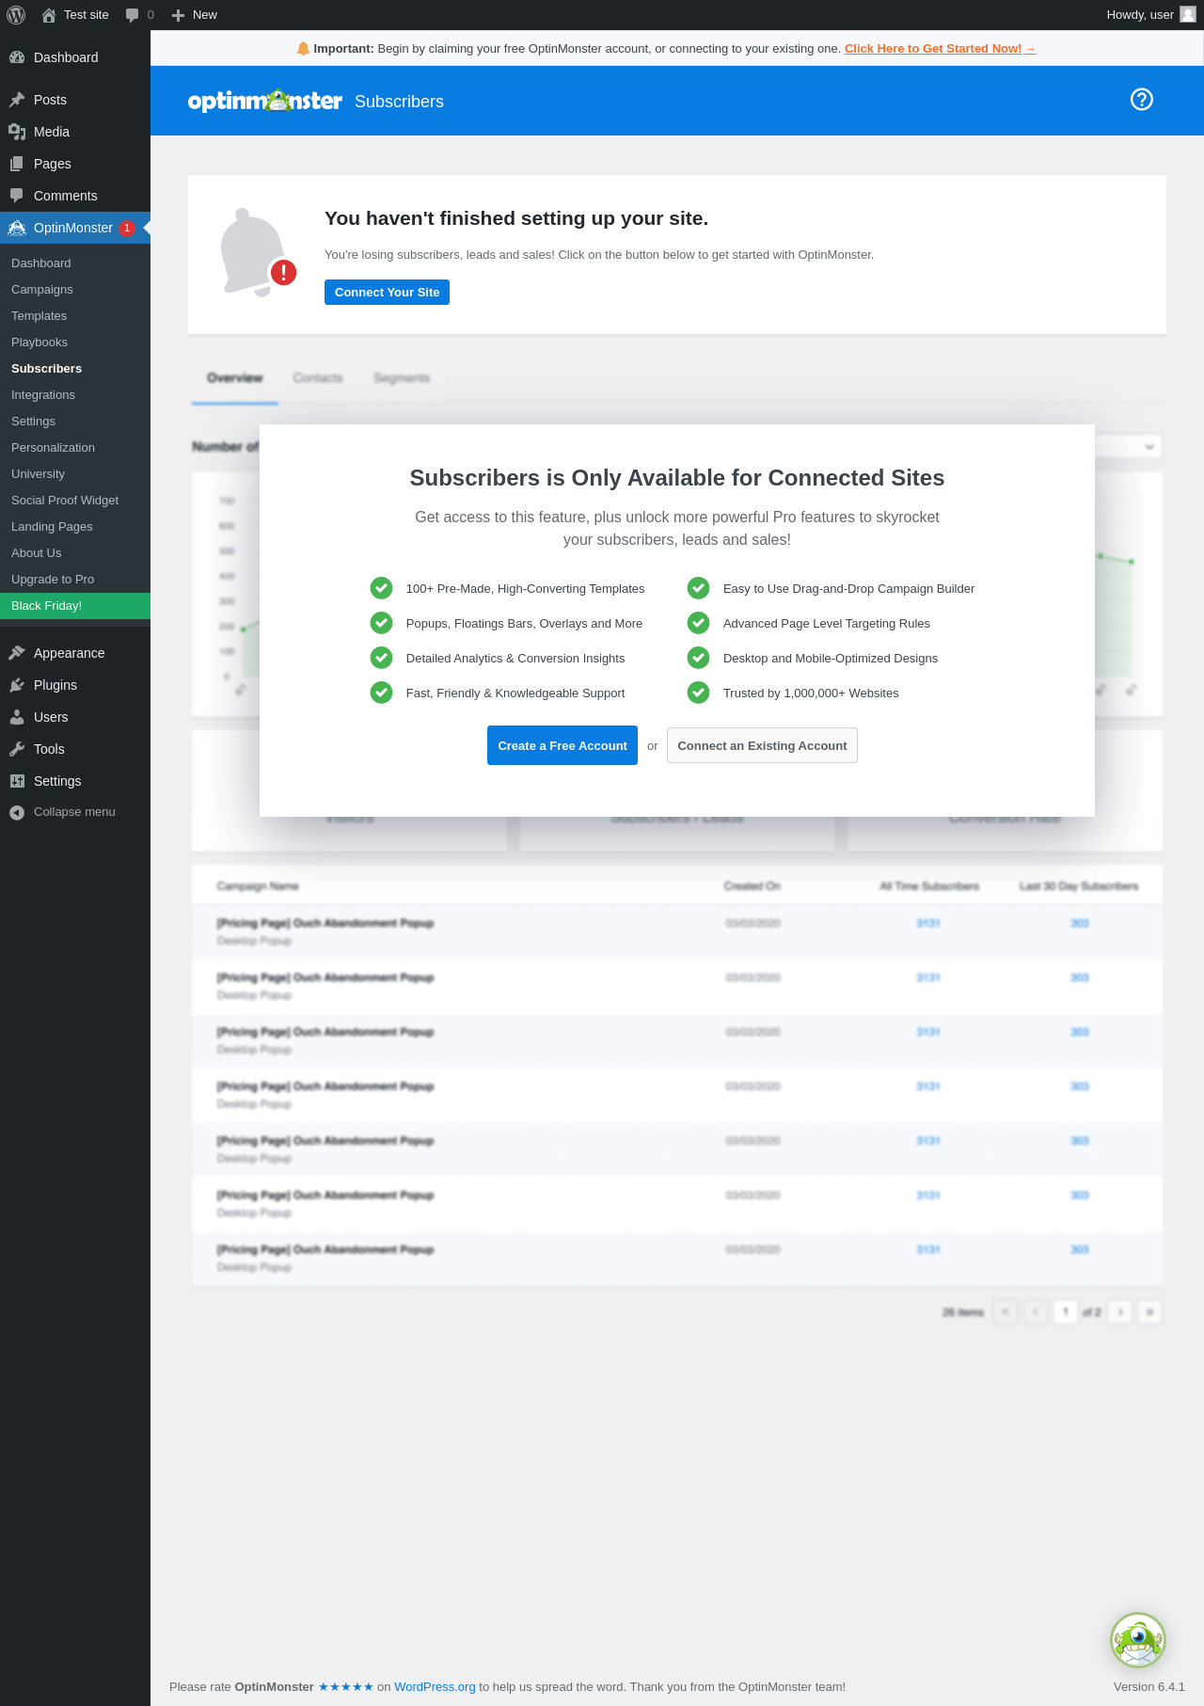Switch to the Overview tab
Screen dimensions: 1204x1706
(235, 378)
